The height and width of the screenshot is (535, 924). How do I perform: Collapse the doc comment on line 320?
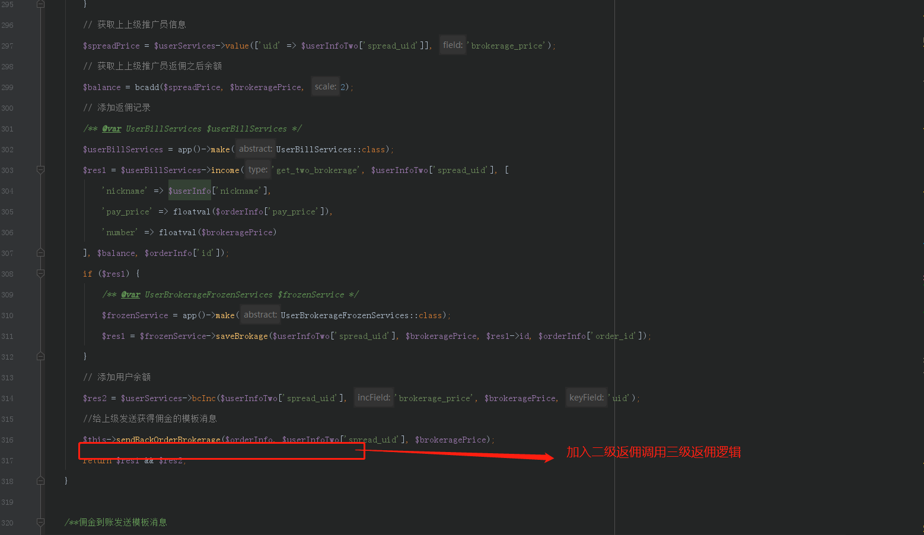[40, 523]
